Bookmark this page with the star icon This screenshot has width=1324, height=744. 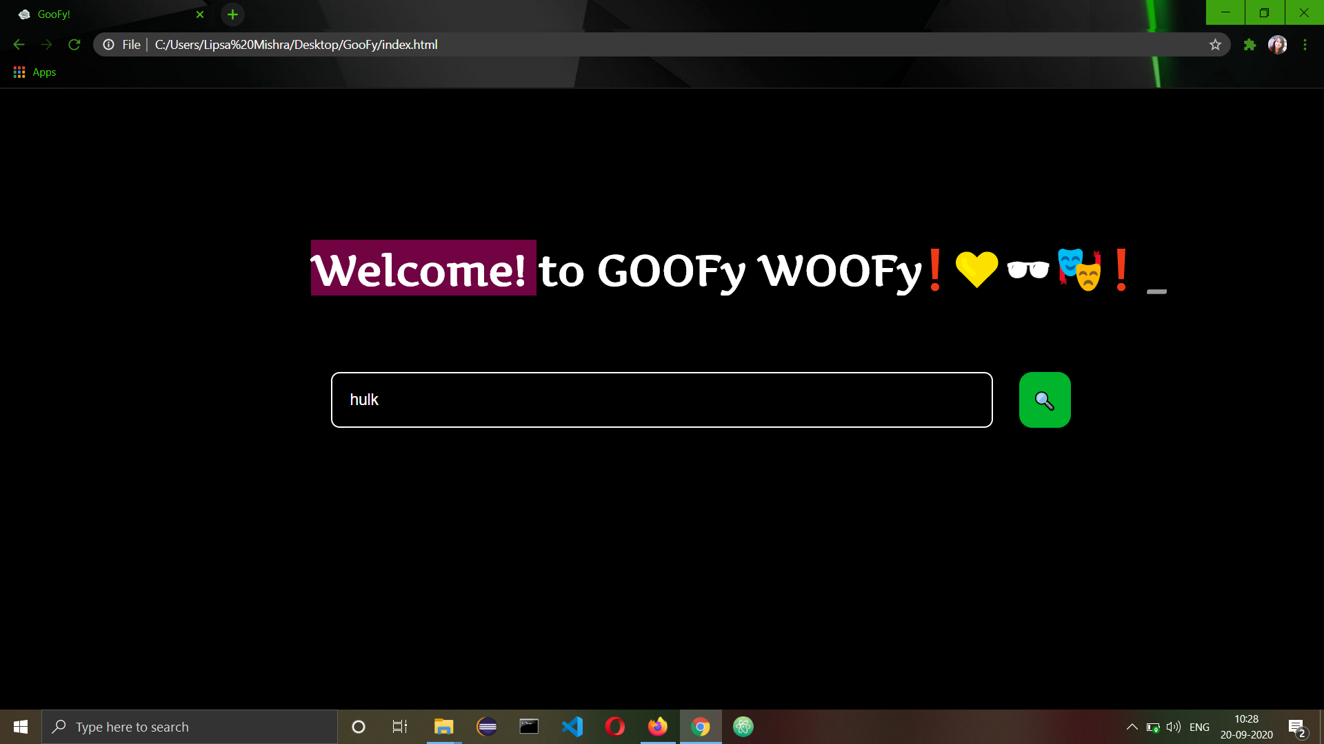1215,45
